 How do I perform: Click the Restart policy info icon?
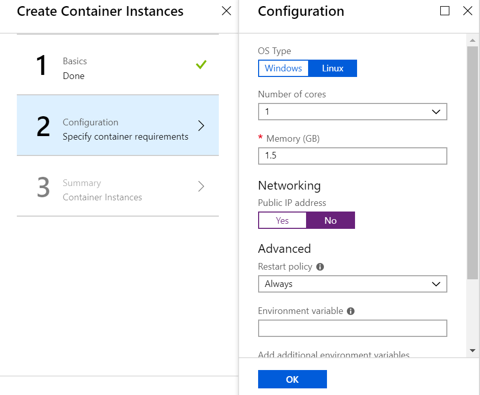[320, 267]
